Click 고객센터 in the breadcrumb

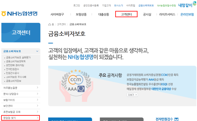click(61, 24)
